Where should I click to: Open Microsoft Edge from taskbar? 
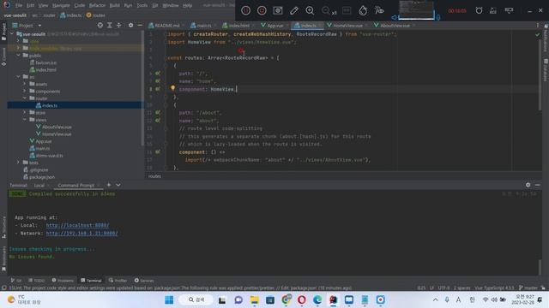[317, 299]
